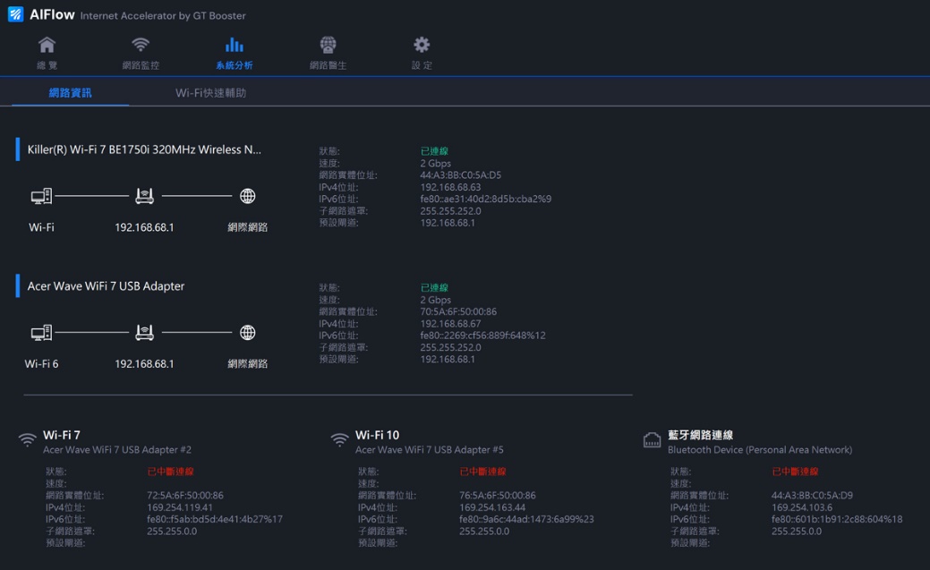The height and width of the screenshot is (570, 930).
Task: Switch to the 網路資訊 tab
Action: pos(70,93)
